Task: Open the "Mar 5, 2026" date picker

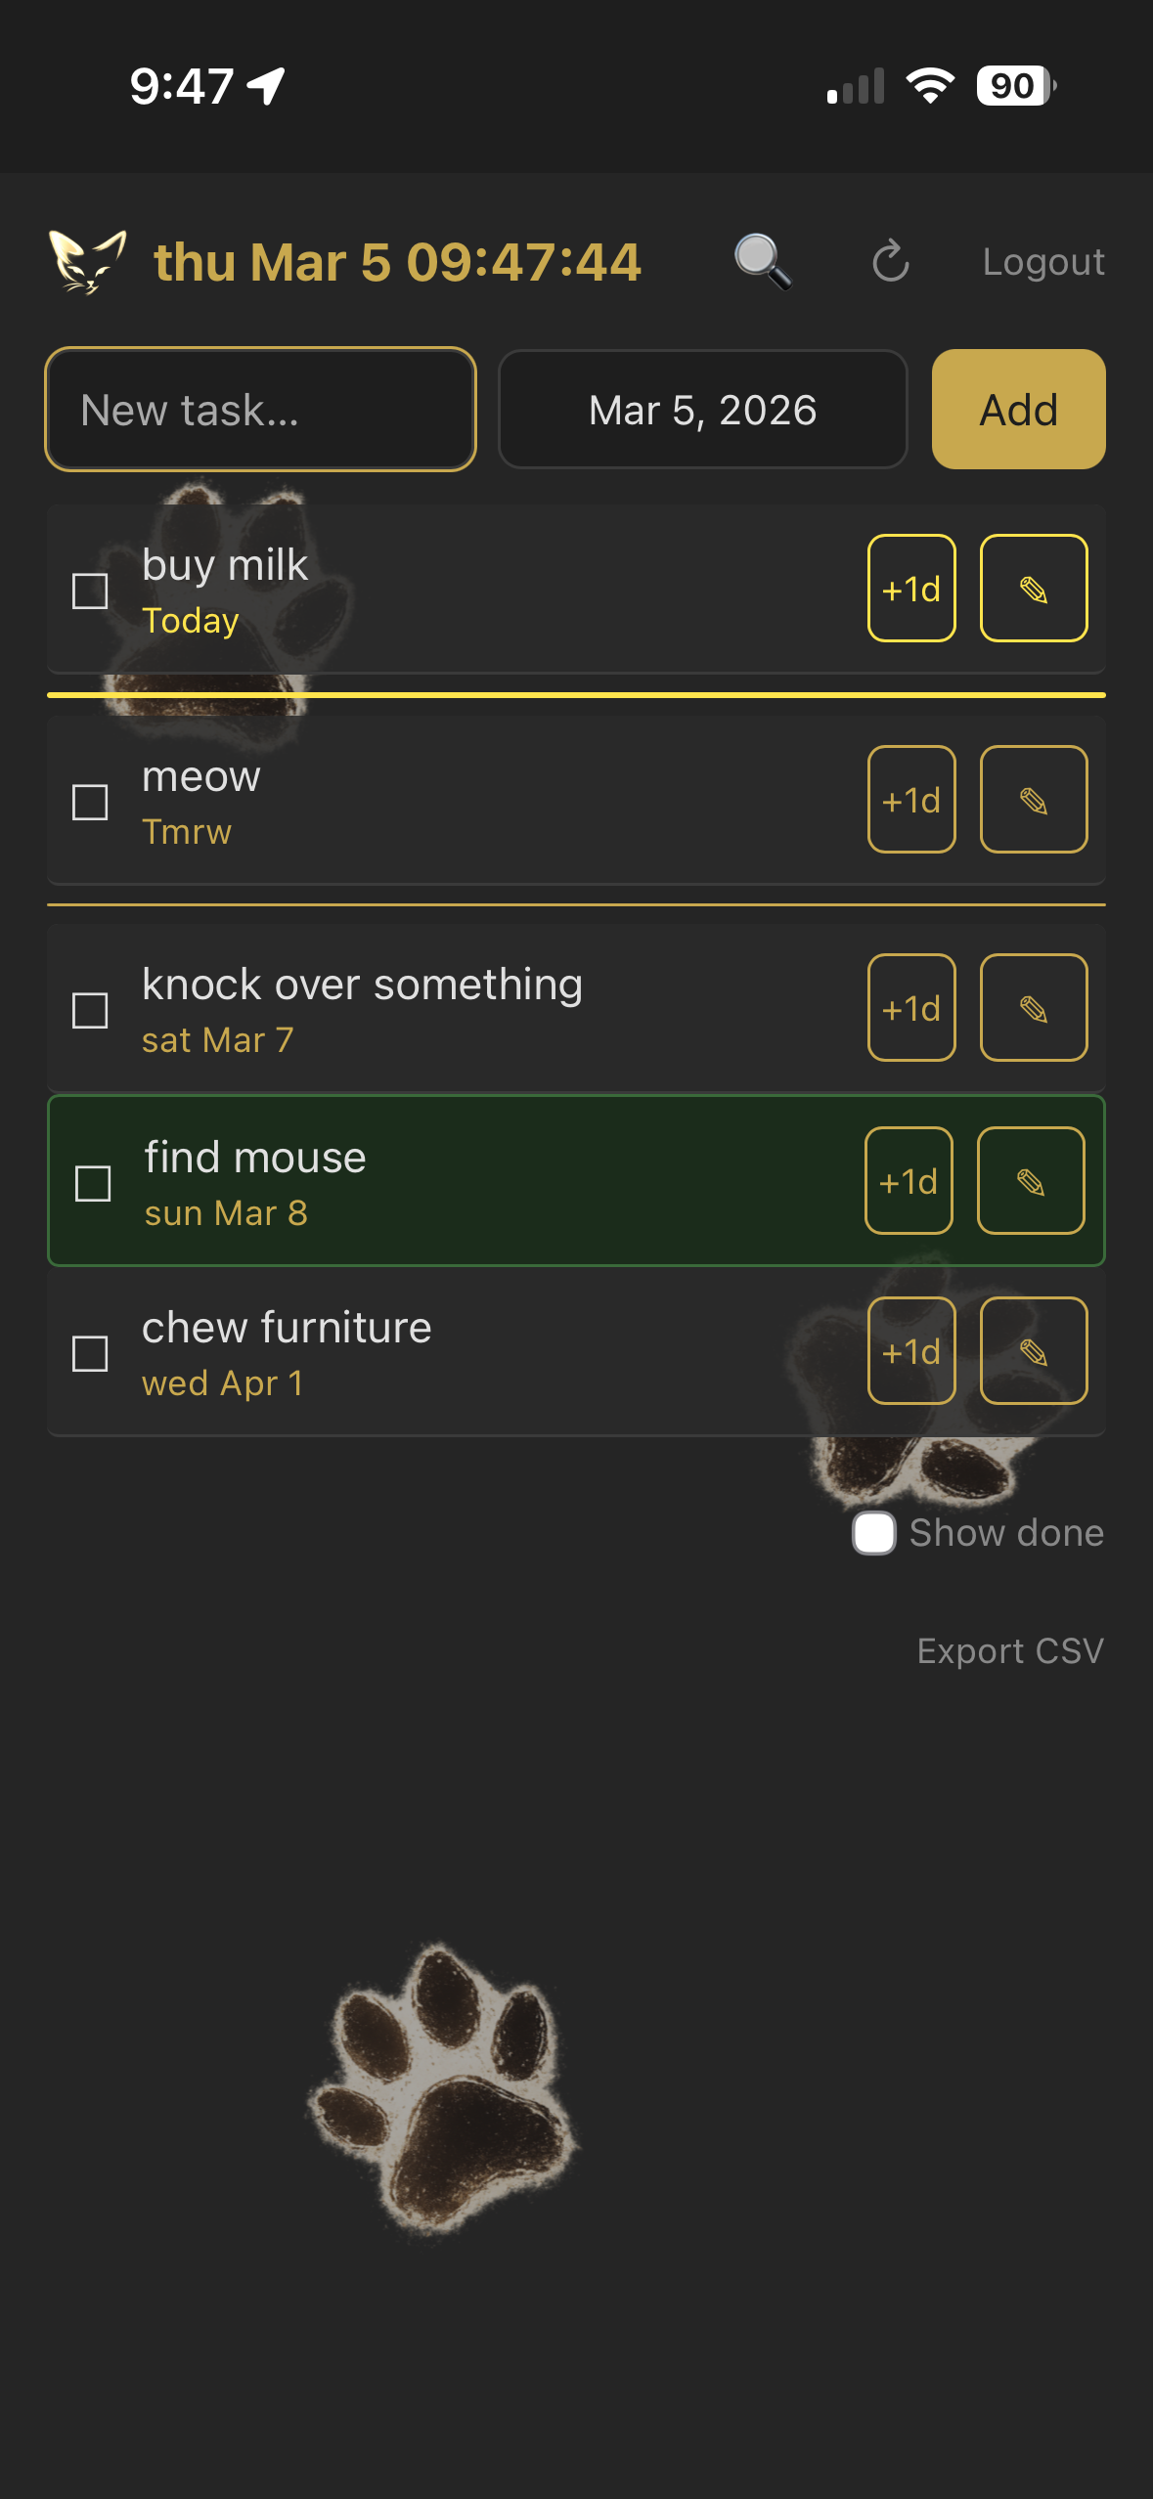Action: tap(702, 410)
